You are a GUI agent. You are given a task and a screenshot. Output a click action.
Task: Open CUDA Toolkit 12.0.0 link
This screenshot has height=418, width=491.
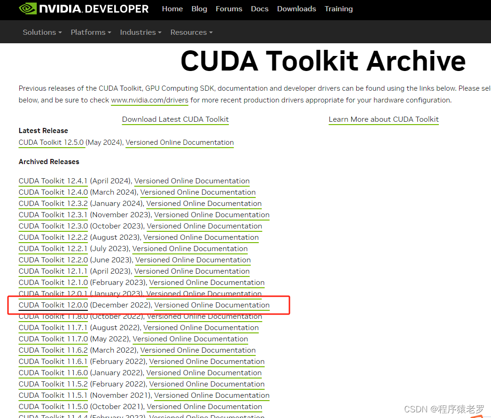(x=53, y=305)
